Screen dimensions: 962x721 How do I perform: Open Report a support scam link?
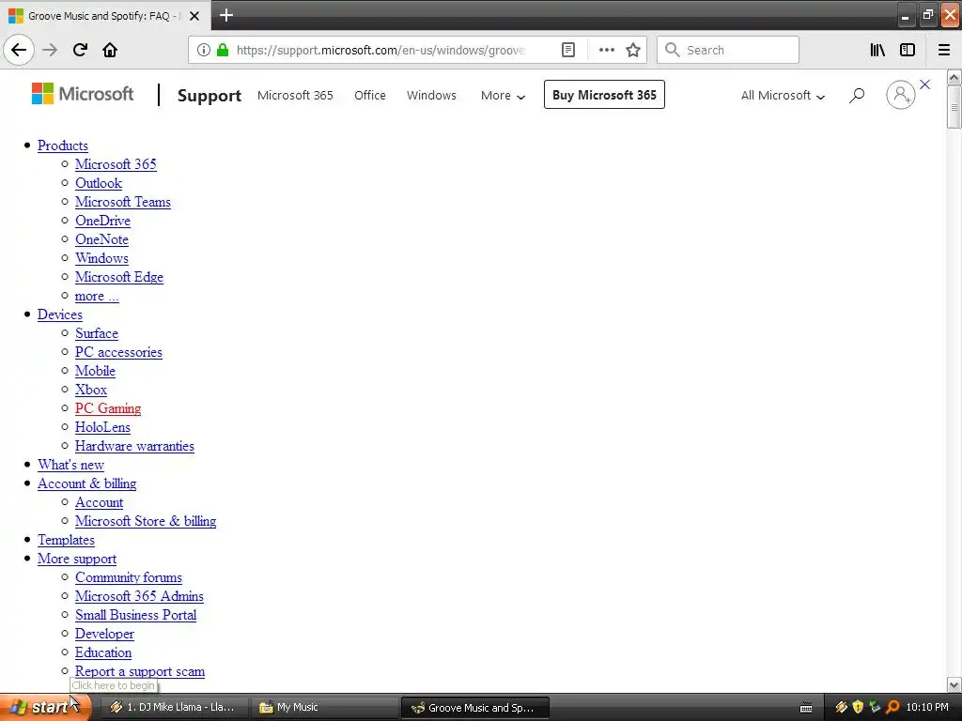(140, 671)
